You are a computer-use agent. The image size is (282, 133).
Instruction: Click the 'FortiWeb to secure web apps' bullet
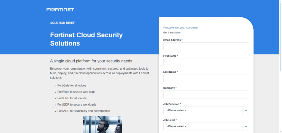click(76, 92)
